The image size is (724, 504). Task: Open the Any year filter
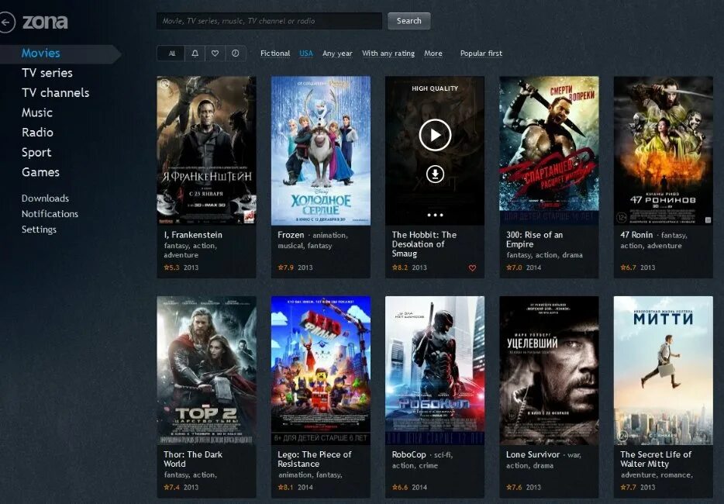click(337, 54)
